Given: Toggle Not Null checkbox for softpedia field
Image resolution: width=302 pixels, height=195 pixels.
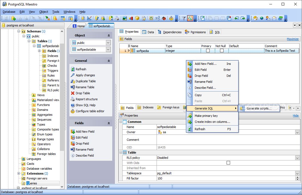Looking at the screenshot, I should tap(222, 50).
